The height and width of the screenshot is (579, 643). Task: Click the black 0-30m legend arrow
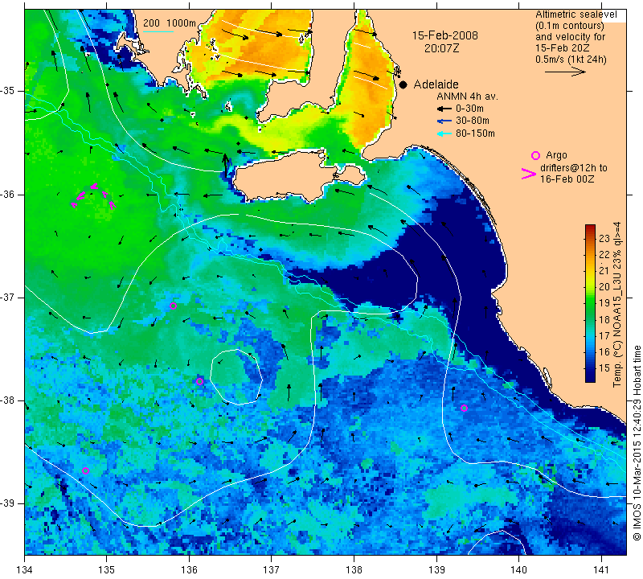pyautogui.click(x=444, y=109)
